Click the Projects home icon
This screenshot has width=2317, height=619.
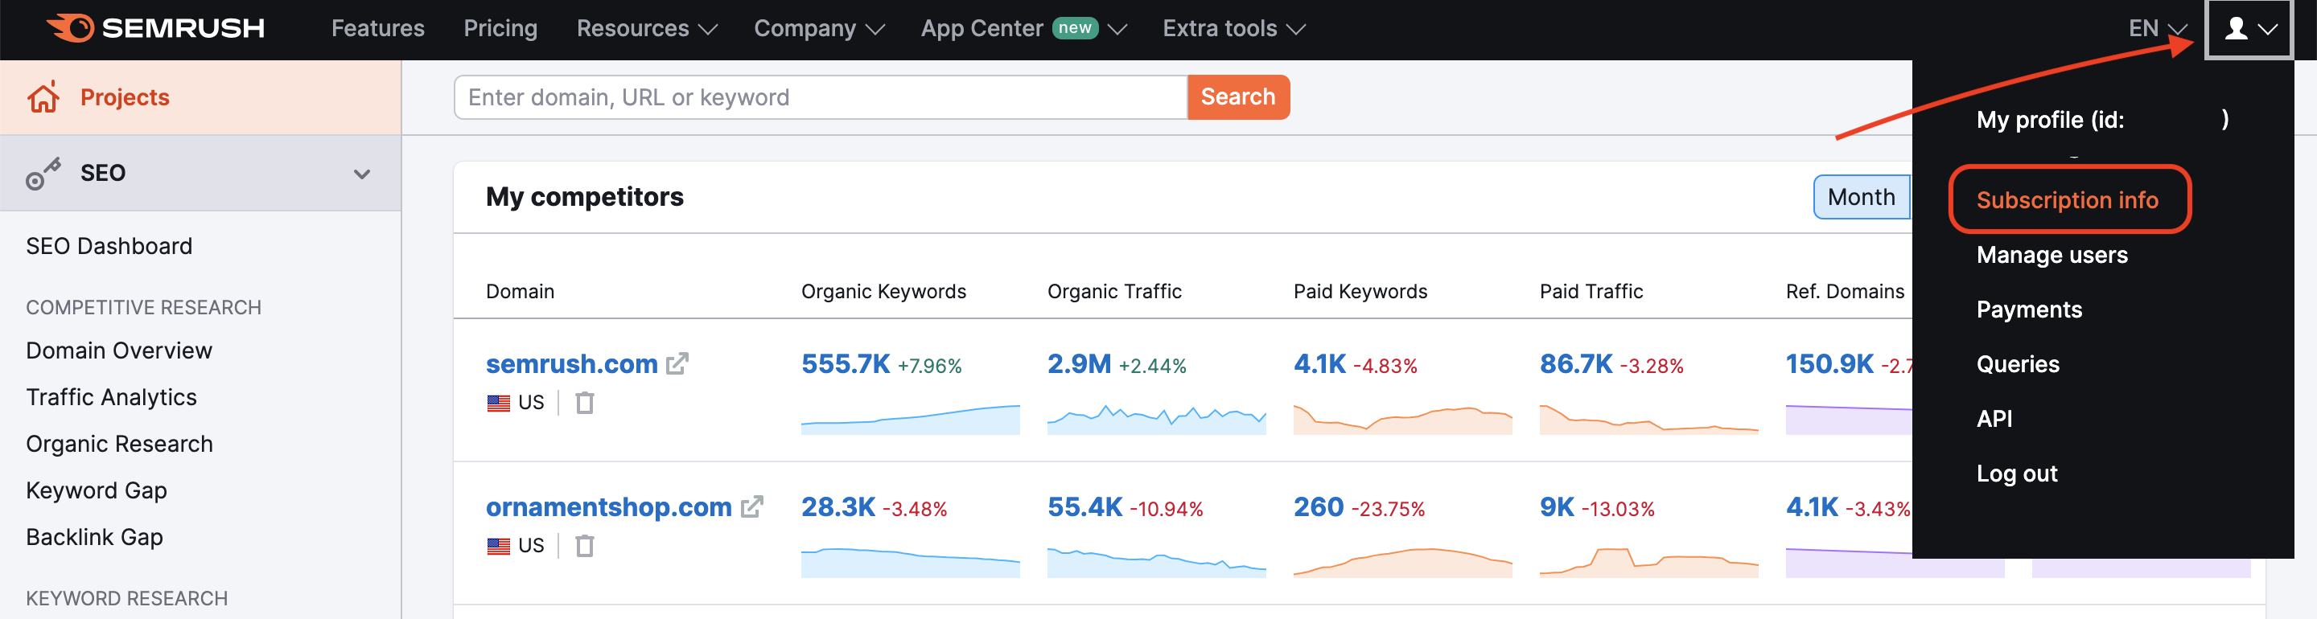[43, 97]
